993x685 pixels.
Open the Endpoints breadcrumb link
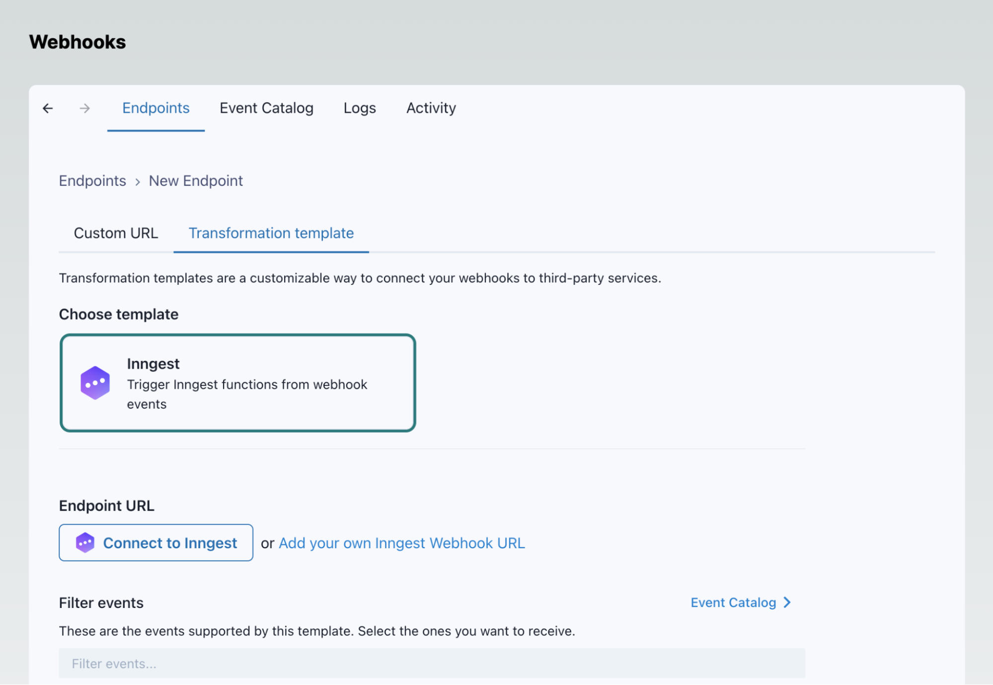(x=92, y=180)
